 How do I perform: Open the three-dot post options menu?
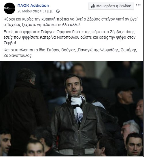pyautogui.click(x=138, y=5)
